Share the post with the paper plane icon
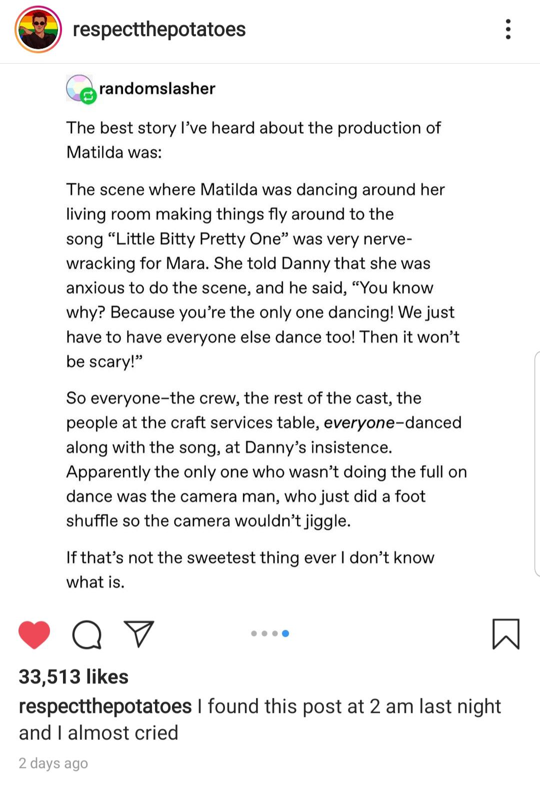The image size is (540, 786). [138, 634]
